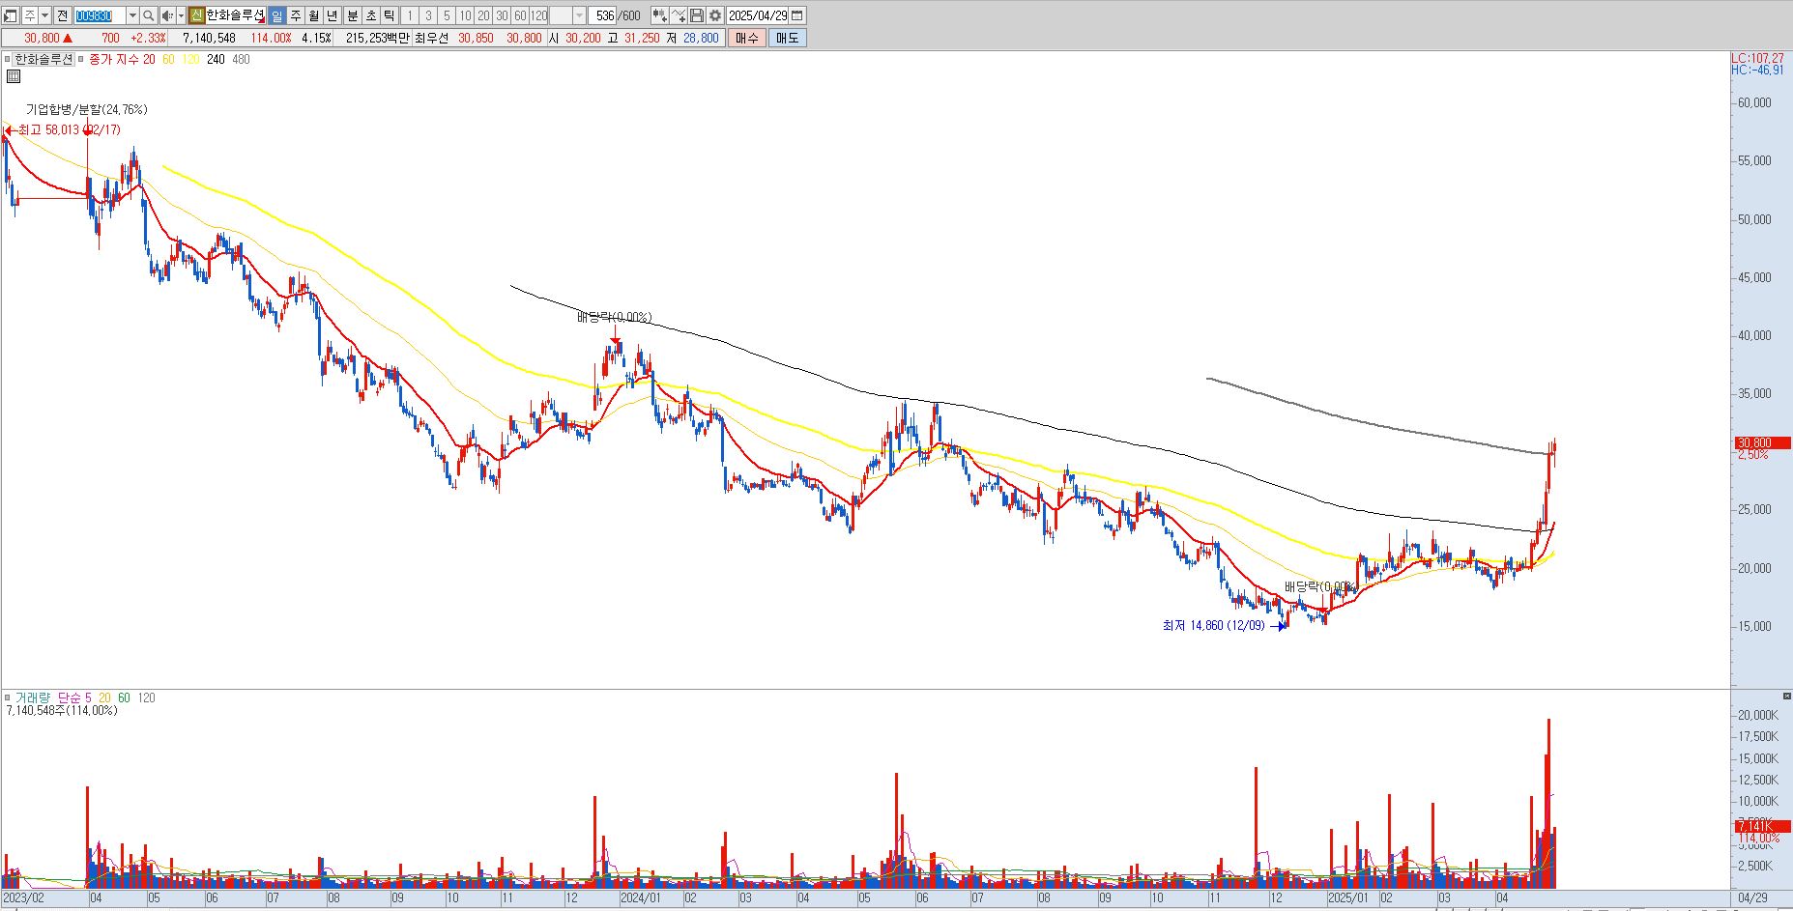Select weekly 주 chart period

click(x=296, y=15)
